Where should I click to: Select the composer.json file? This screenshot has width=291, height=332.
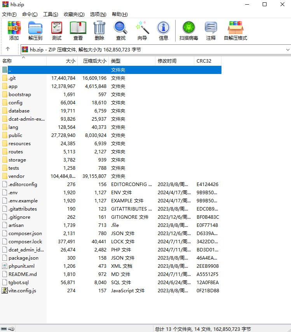[x=25, y=234]
